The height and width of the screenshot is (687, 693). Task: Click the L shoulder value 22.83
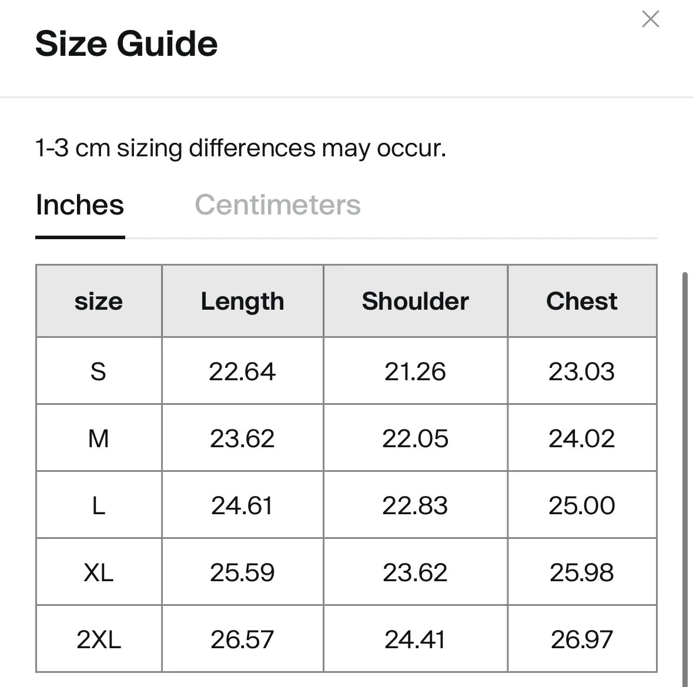(x=415, y=505)
